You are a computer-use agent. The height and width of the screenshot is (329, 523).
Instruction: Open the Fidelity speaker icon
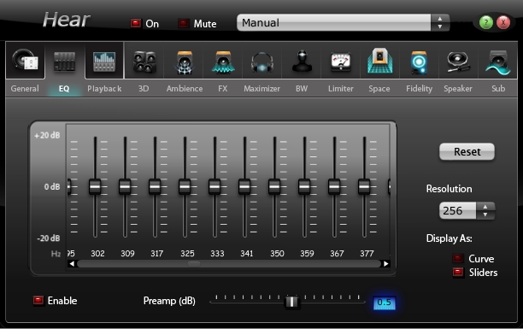point(419,62)
